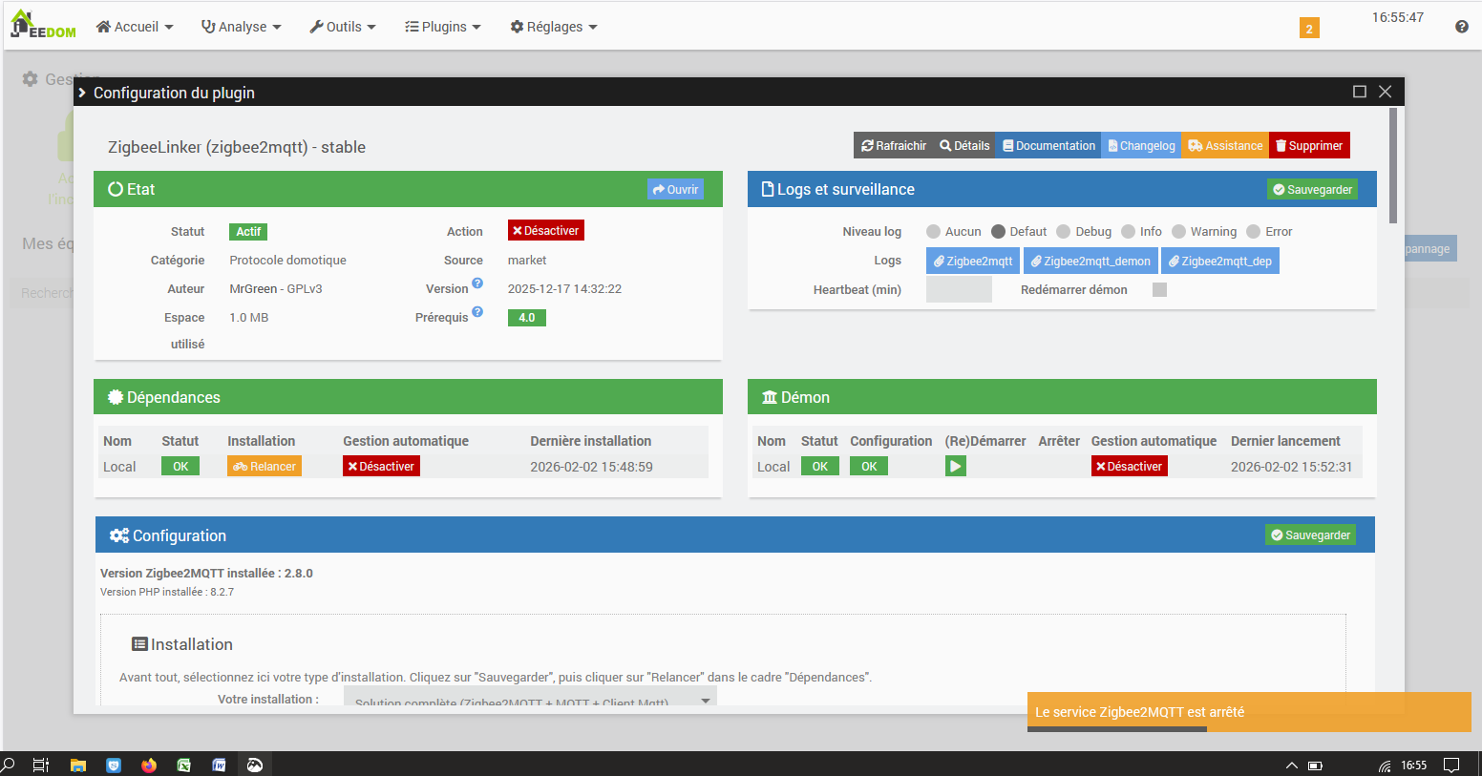Viewport: 1482px width, 776px height.
Task: View the plugin Changelog
Action: [x=1141, y=146]
